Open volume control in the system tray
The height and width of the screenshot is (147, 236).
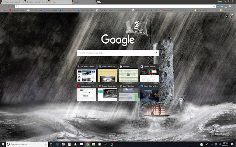[220, 144]
